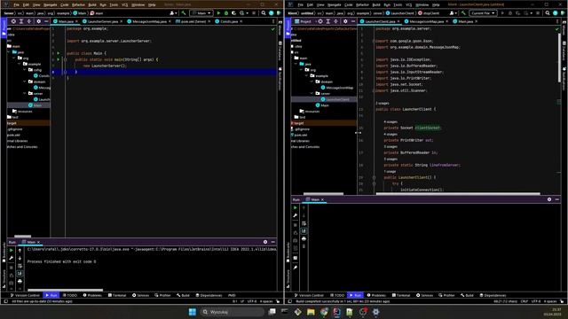Click UTF-8 encoding in Server status bar

point(252,301)
